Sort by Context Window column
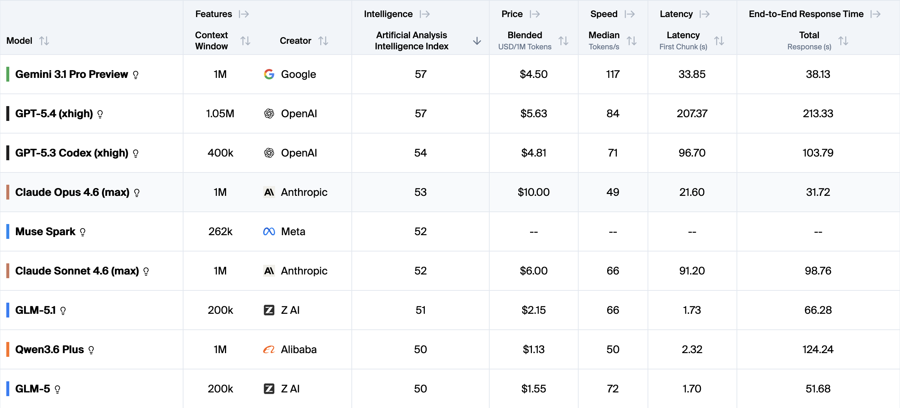Viewport: 900px width, 408px height. [x=245, y=41]
